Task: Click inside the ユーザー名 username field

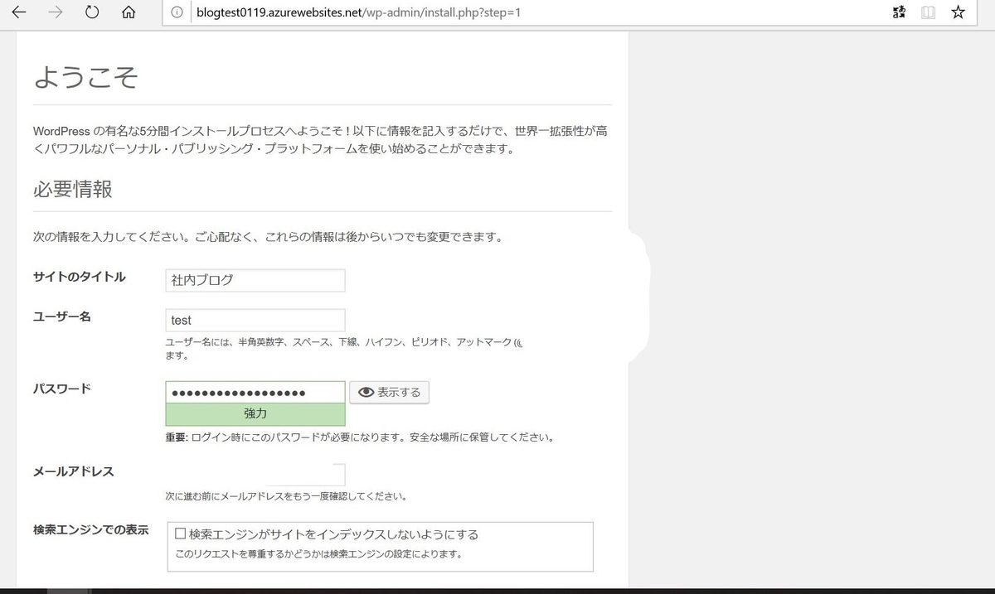Action: click(255, 320)
